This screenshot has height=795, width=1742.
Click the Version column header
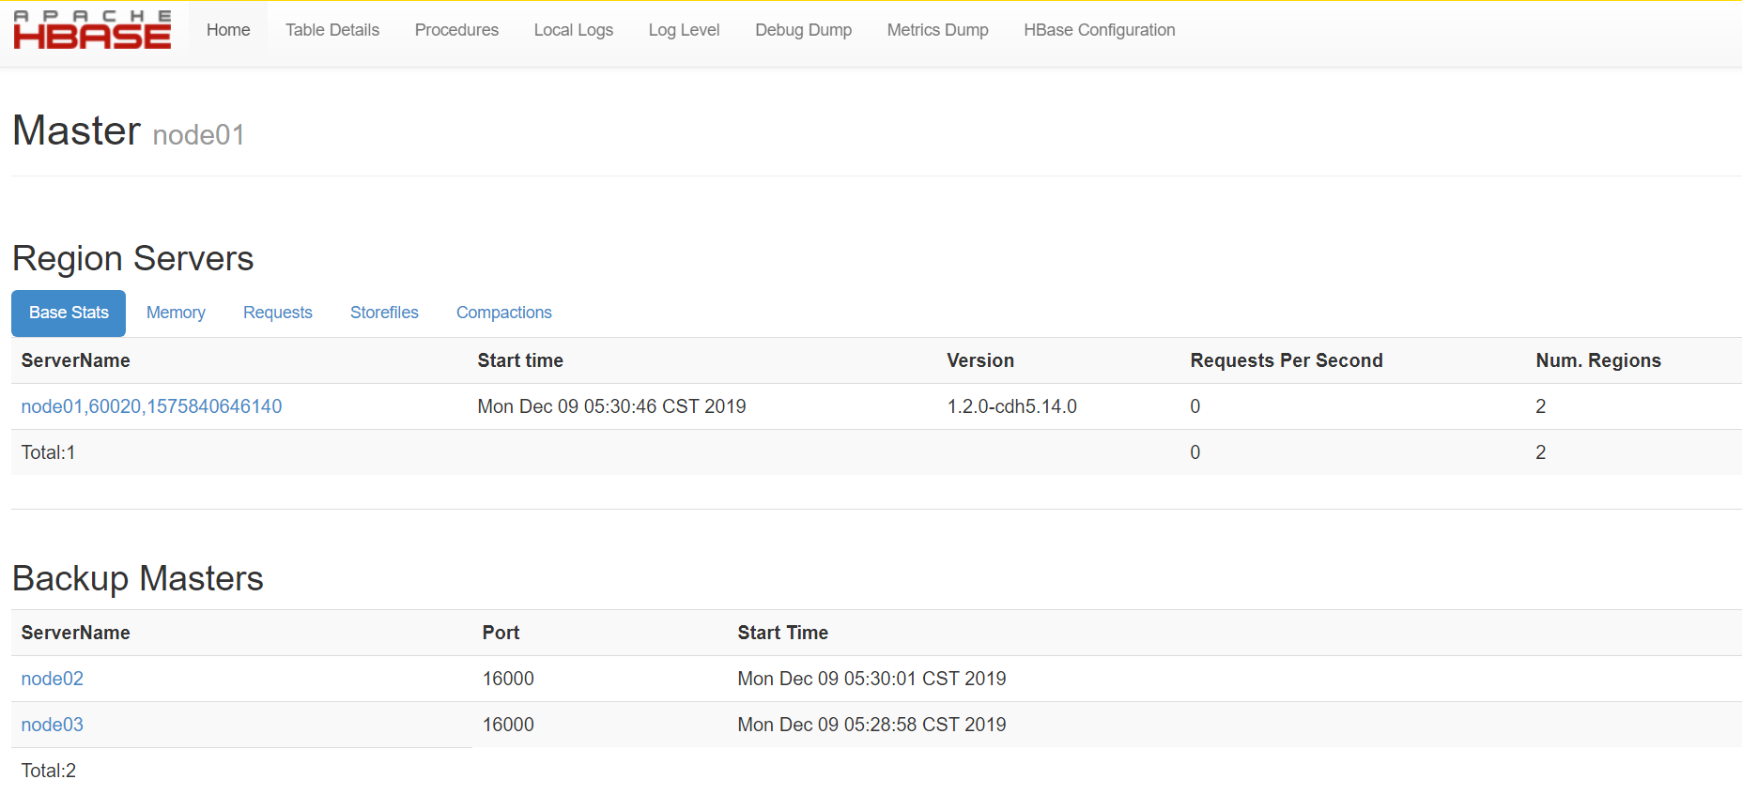point(980,360)
